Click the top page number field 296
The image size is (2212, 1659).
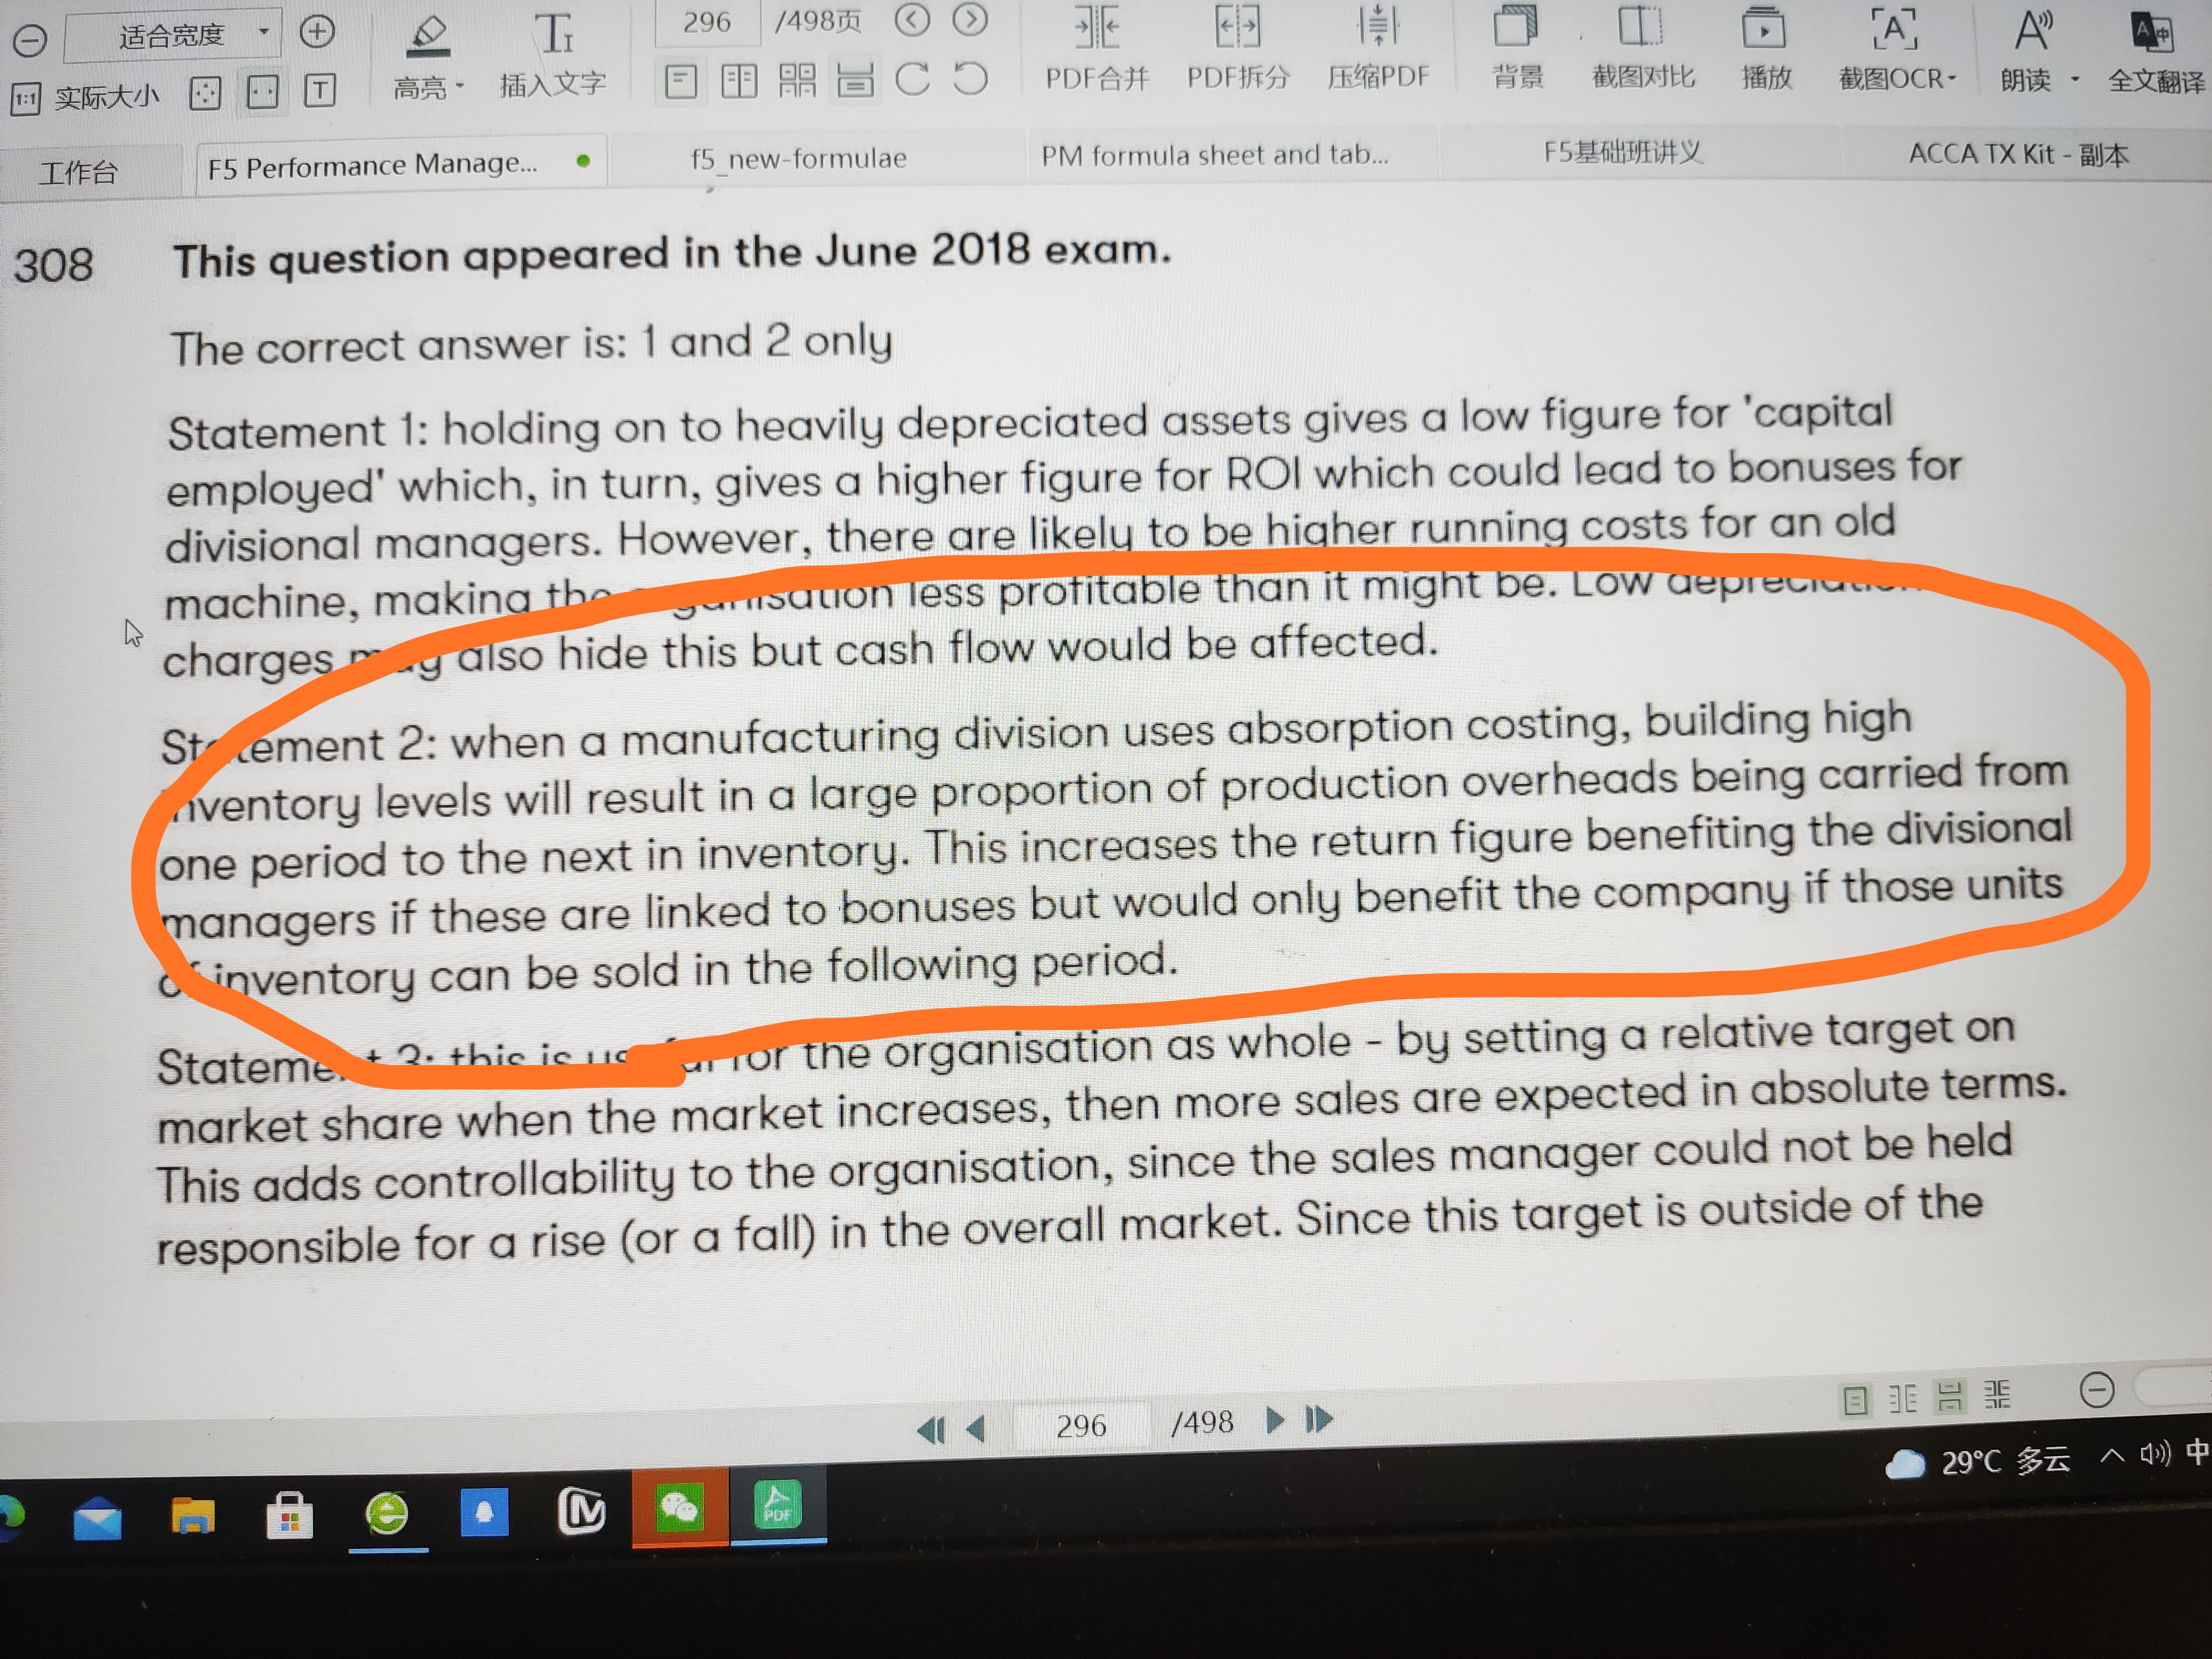coord(707,22)
